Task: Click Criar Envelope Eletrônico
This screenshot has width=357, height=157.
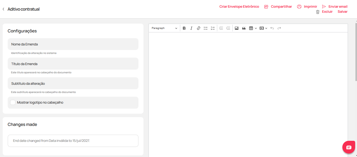Action: click(239, 7)
